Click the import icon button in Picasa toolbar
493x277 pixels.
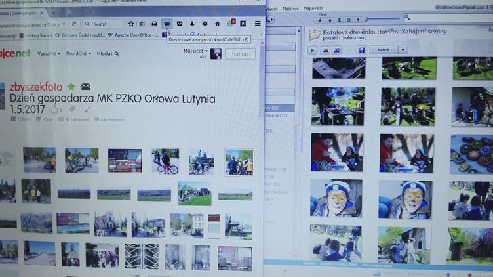(x=269, y=20)
